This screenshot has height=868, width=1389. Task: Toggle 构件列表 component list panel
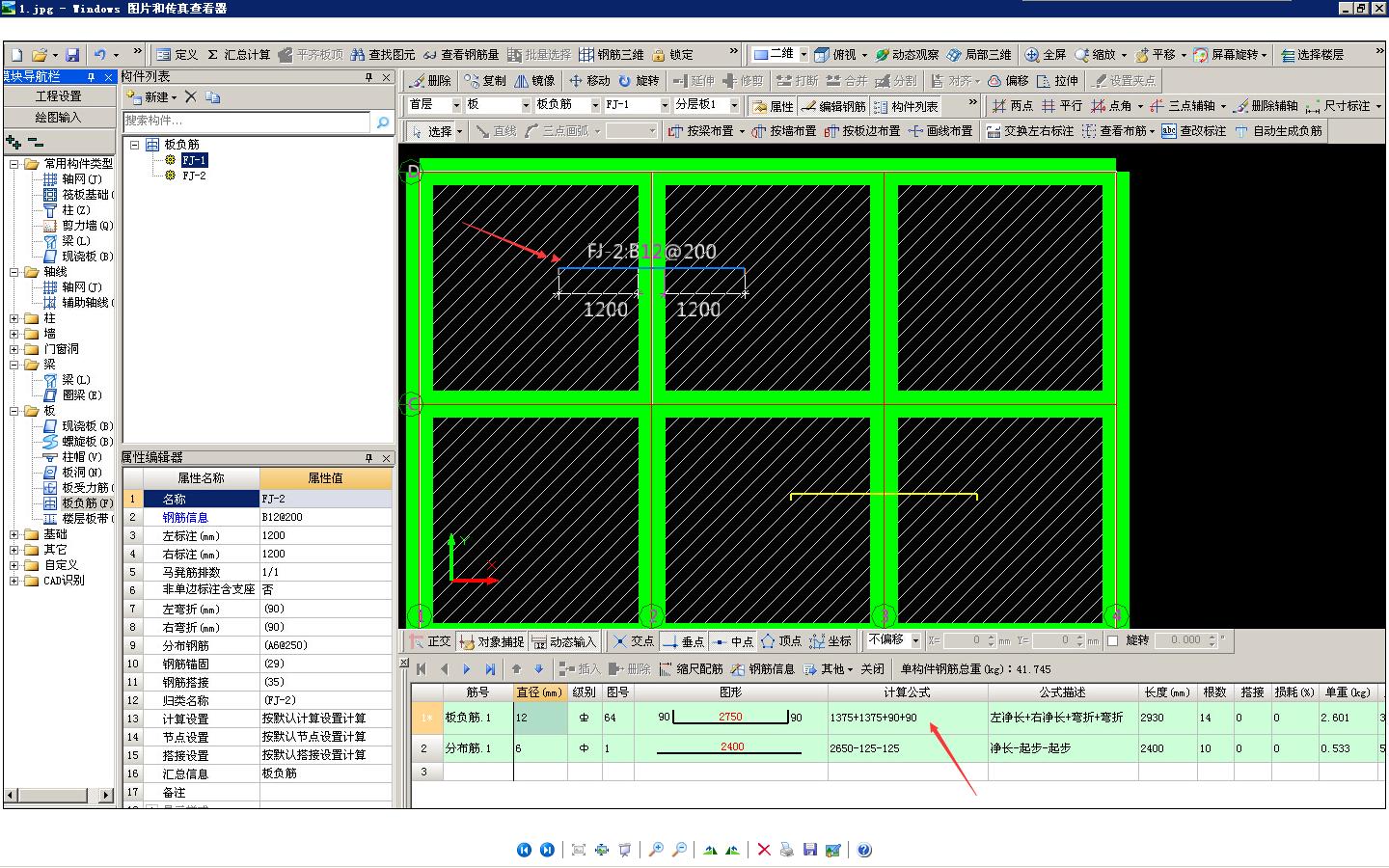pos(906,106)
